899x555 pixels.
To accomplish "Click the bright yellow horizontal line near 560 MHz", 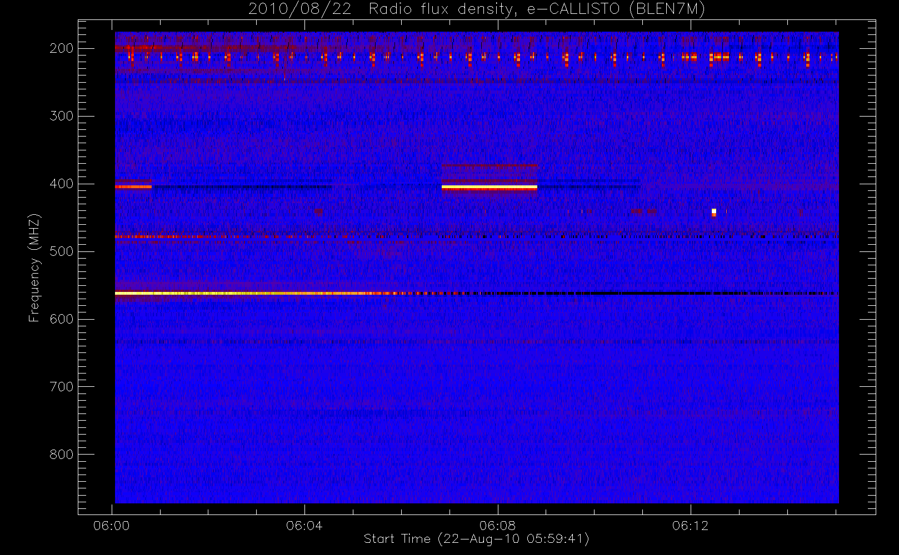I will (256, 293).
